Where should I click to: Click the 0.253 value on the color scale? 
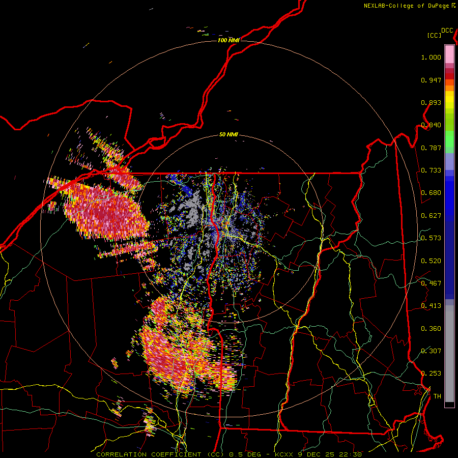(431, 374)
